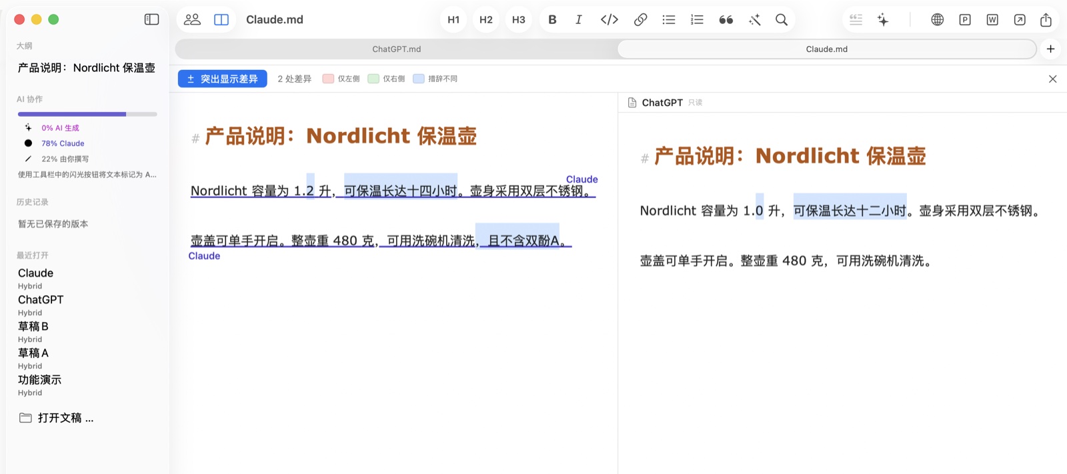1067x474 pixels.
Task: Add a new tab with plus button
Action: (1050, 49)
